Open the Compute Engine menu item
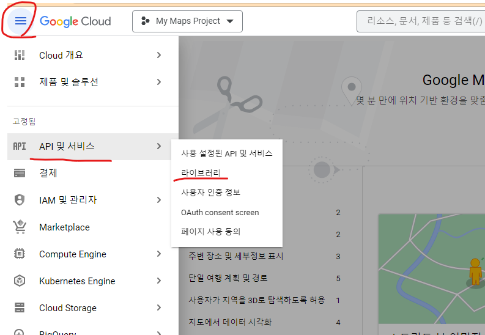Image resolution: width=485 pixels, height=335 pixels. tap(92, 254)
